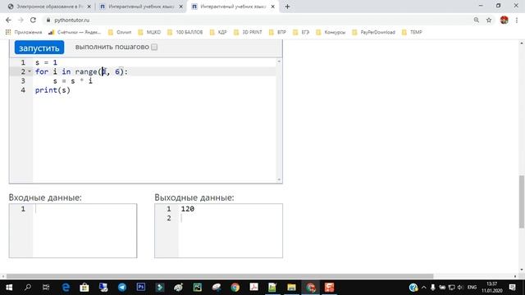Open the МЦКО bookmark folder
Viewport: 525px width, 295px height.
(149, 32)
